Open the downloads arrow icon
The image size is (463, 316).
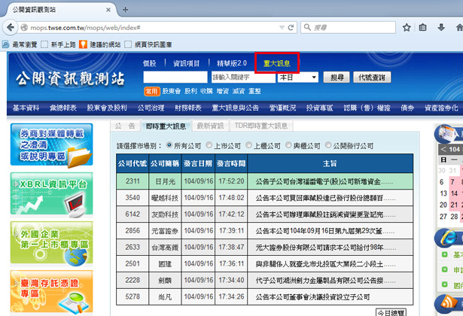click(442, 27)
